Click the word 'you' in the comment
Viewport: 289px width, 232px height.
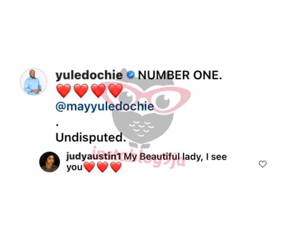[x=75, y=168]
